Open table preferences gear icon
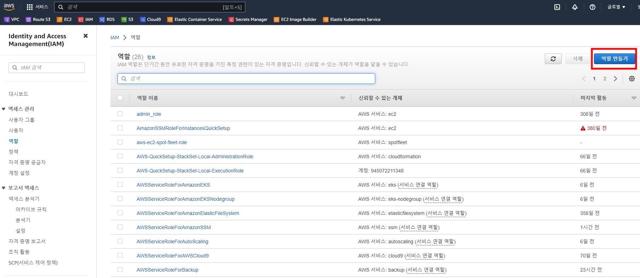Image resolution: width=640 pixels, height=278 pixels. point(632,79)
